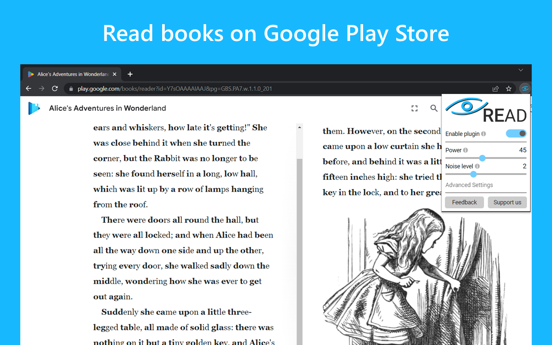This screenshot has width=552, height=345.
Task: Disable the READ plugin toggle
Action: pyautogui.click(x=516, y=134)
